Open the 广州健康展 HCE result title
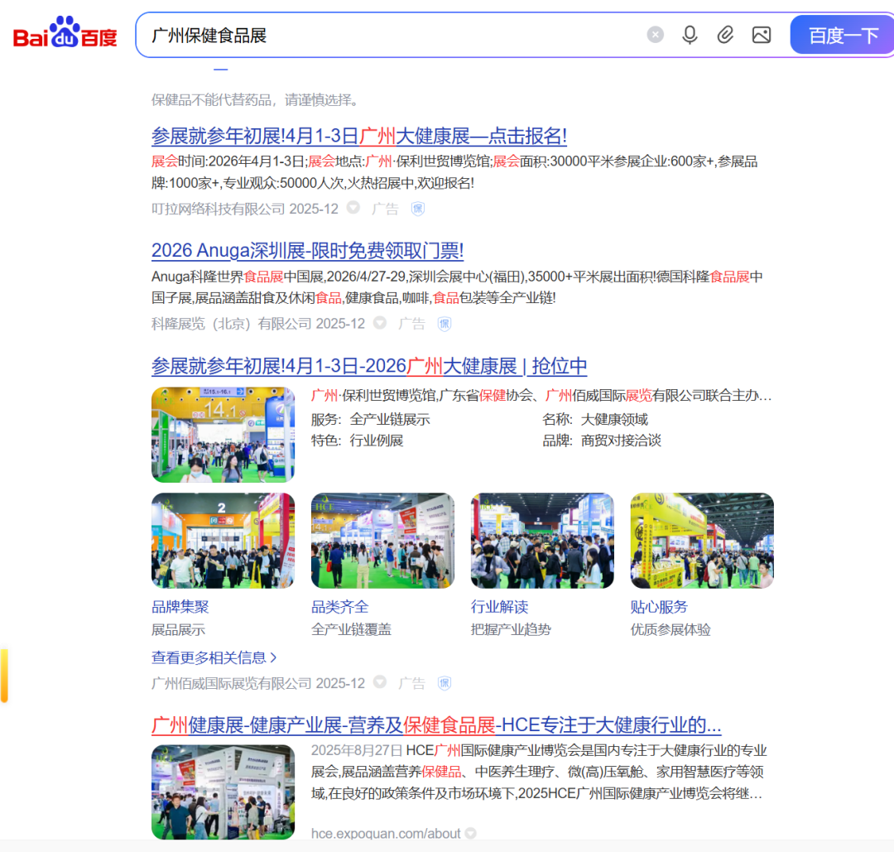894x852 pixels. 435,725
